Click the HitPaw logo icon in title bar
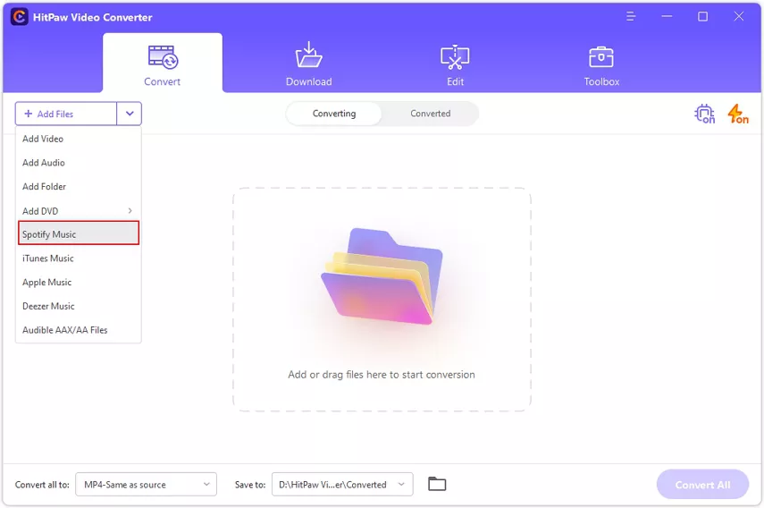The height and width of the screenshot is (508, 764). click(19, 17)
